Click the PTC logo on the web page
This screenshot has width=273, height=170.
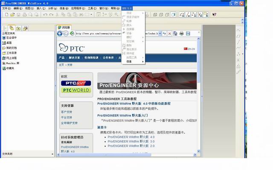72,48
